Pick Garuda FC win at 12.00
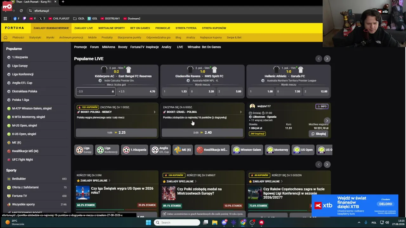 [316, 92]
